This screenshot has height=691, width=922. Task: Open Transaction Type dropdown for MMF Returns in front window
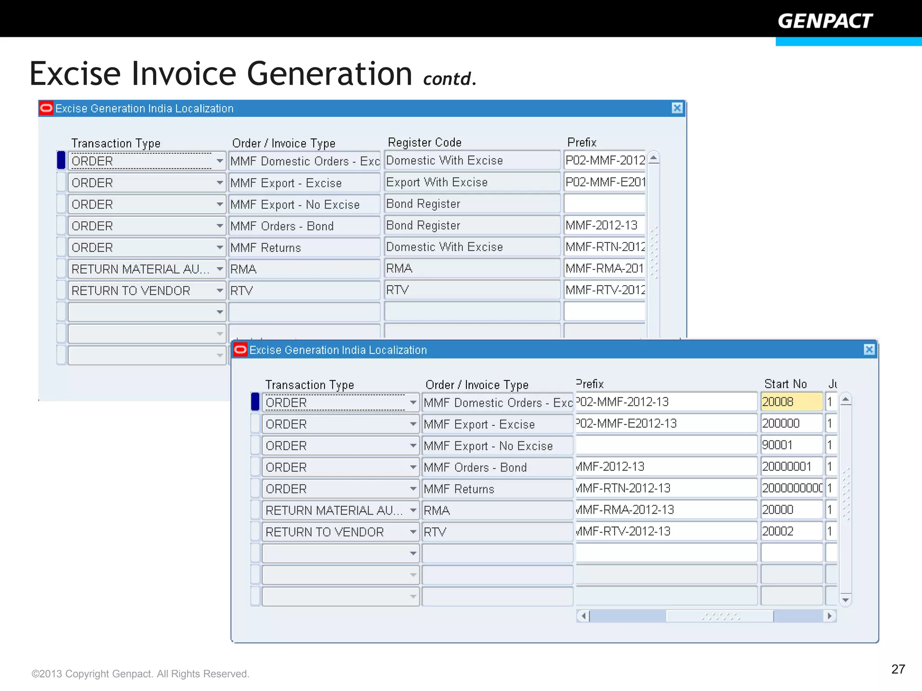[413, 489]
